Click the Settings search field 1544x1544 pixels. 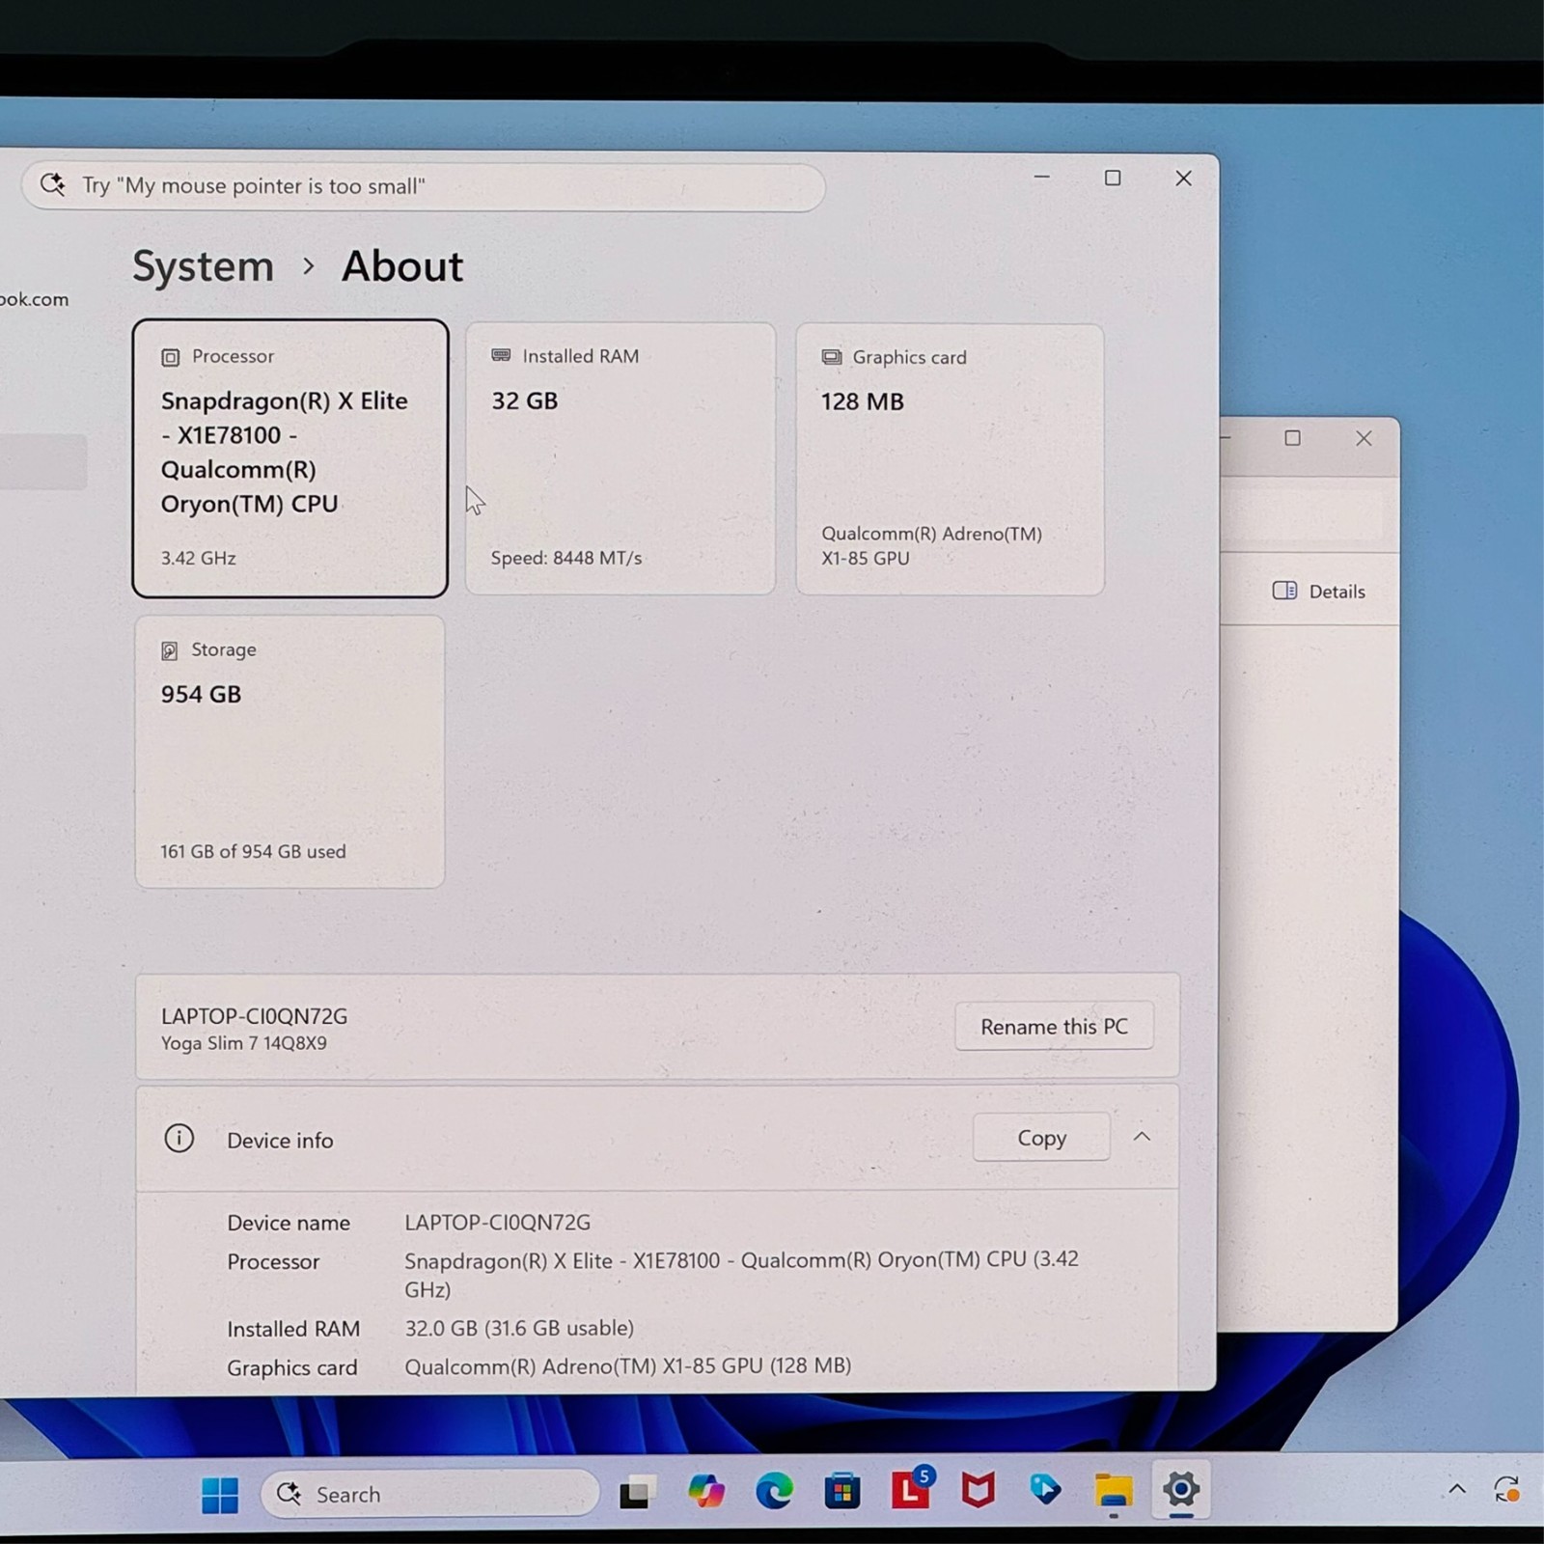pyautogui.click(x=423, y=185)
